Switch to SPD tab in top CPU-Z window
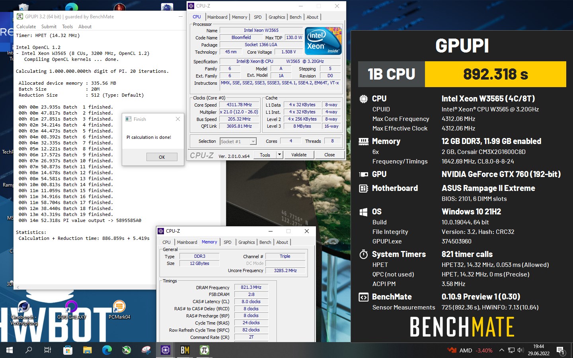Screen dimensions: 573x358 258,17
